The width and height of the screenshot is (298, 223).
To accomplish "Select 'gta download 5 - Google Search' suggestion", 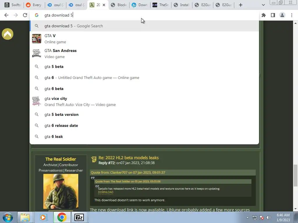I will pyautogui.click(x=144, y=26).
